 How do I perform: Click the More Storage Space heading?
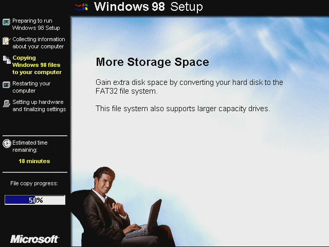[153, 62]
